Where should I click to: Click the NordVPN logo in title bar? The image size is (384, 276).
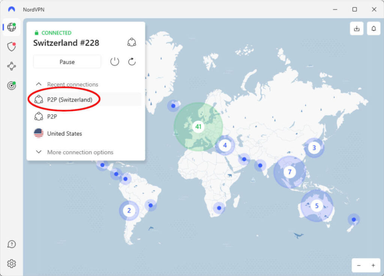point(12,9)
